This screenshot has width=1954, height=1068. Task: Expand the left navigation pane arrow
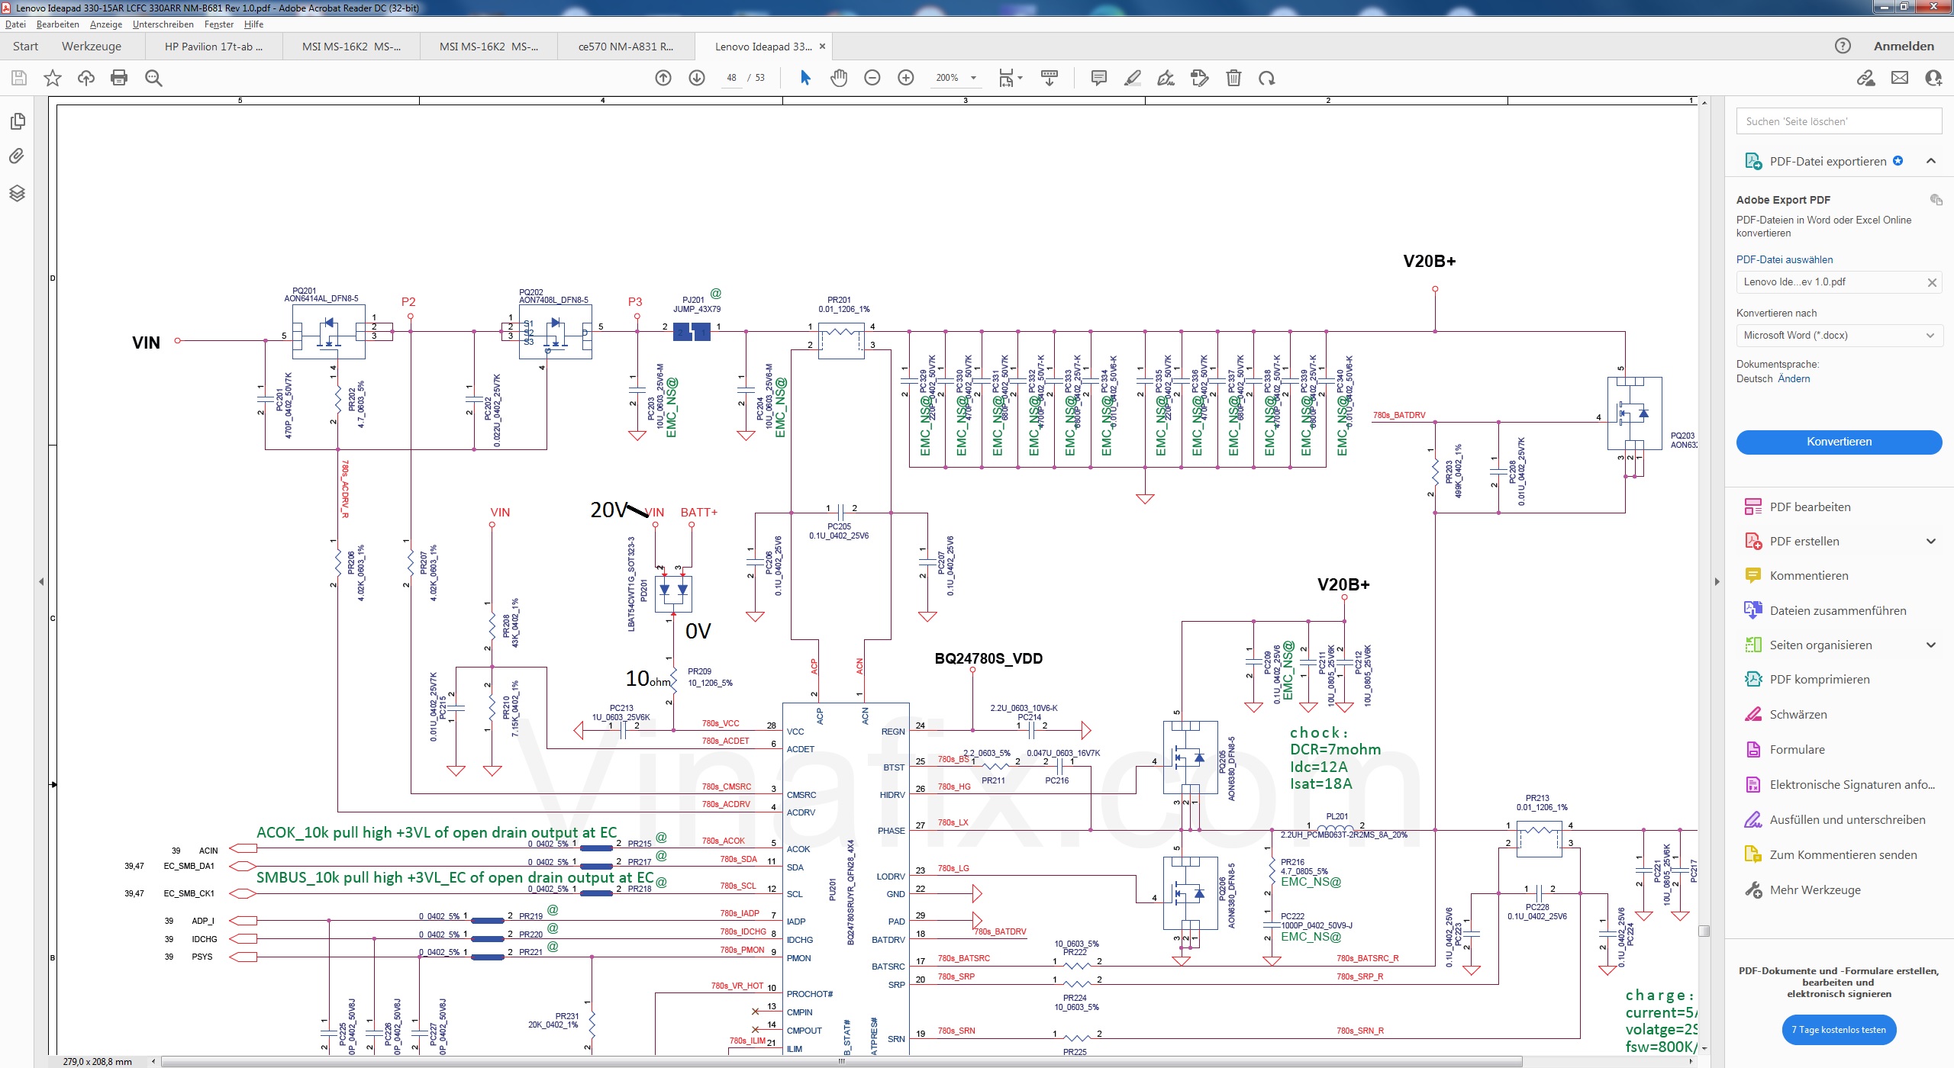click(x=41, y=581)
